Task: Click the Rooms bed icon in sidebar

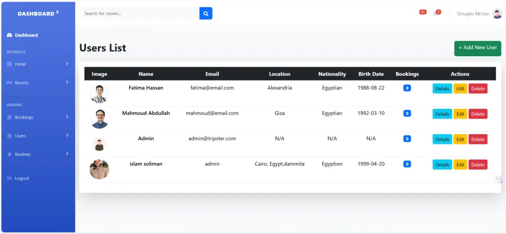Action: click(x=10, y=83)
